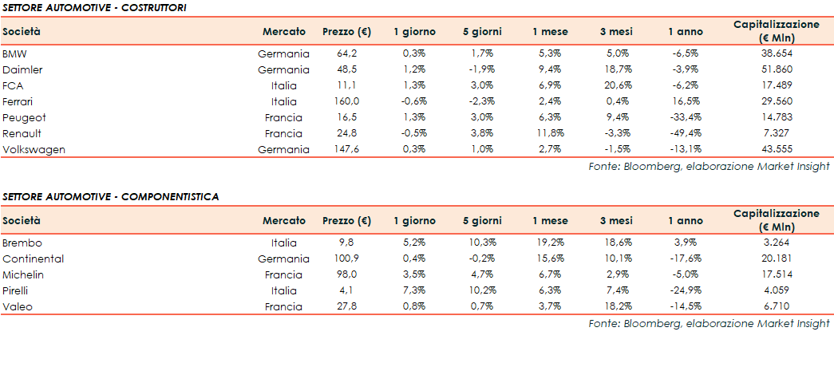Select the Michelin row label

23,274
